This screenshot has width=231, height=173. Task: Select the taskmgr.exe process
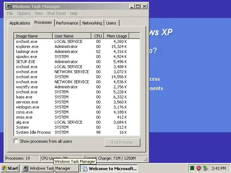(x=77, y=52)
